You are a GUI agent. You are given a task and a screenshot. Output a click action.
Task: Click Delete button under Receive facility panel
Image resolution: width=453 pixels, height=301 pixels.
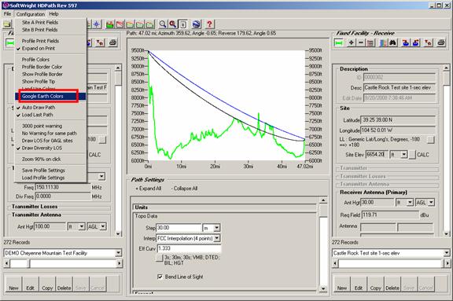tap(392, 284)
